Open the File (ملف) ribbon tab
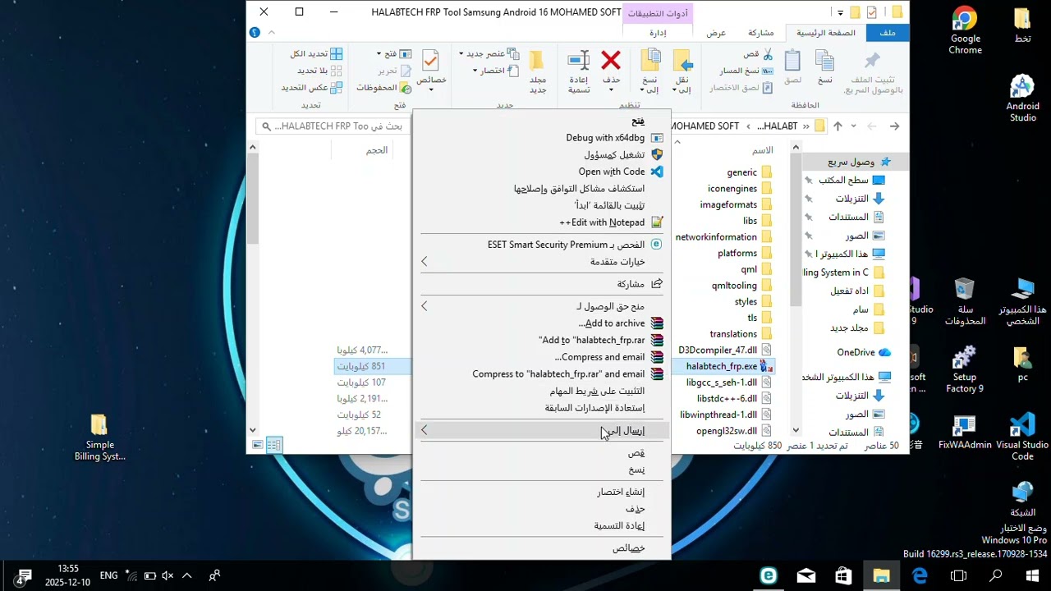This screenshot has height=591, width=1051. (888, 33)
